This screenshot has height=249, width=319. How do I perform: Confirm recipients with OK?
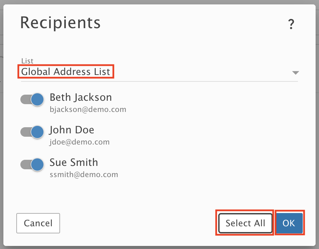point(289,223)
